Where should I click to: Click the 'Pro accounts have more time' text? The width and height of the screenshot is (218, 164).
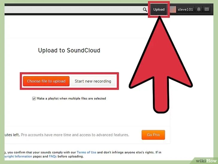pyautogui.click(x=75, y=135)
